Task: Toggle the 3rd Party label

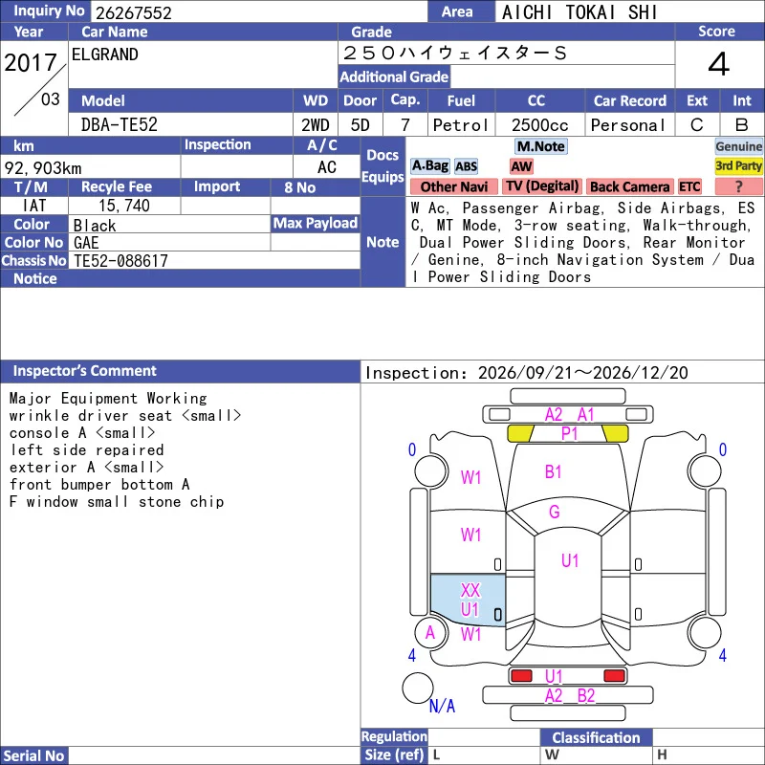Action: pyautogui.click(x=738, y=166)
